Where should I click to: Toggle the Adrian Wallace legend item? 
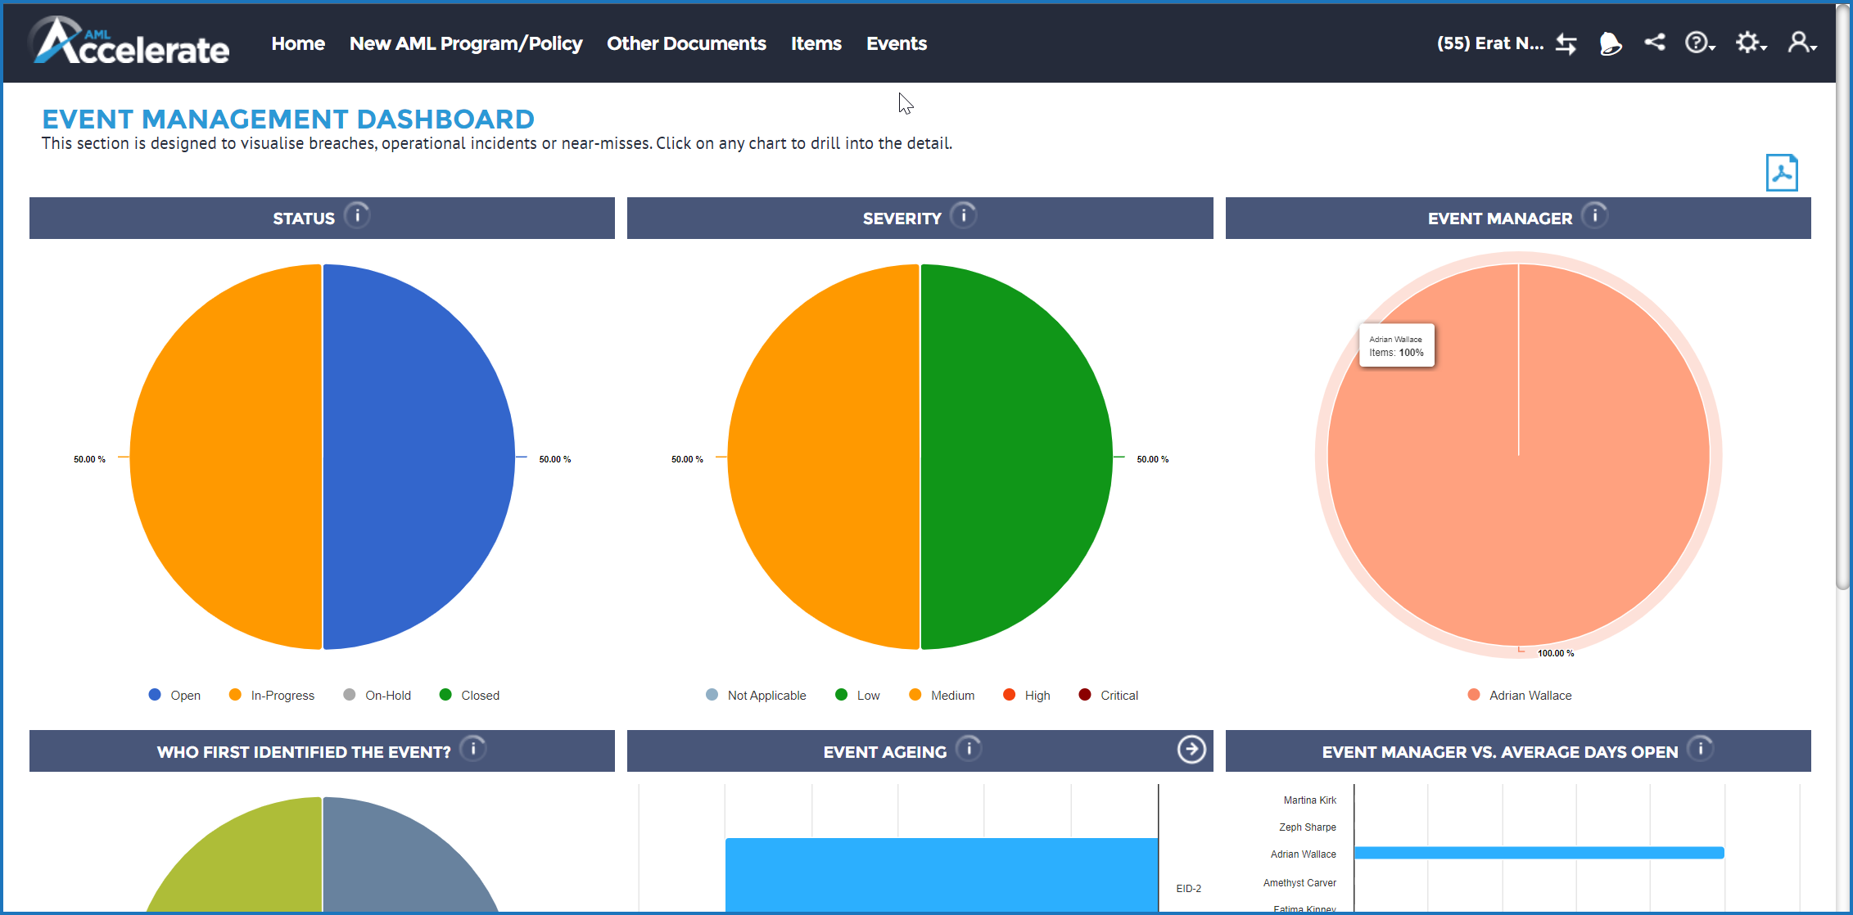click(1520, 695)
